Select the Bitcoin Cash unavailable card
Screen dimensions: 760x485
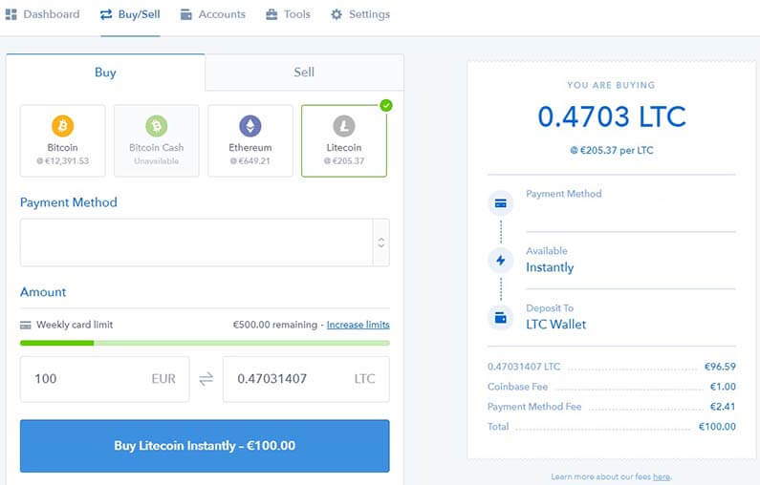coord(157,141)
